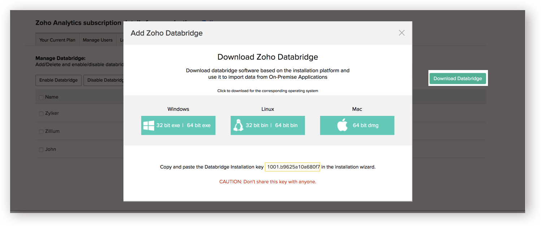Toggle the Name header select-all checkbox
This screenshot has width=541, height=226.
pyautogui.click(x=41, y=97)
